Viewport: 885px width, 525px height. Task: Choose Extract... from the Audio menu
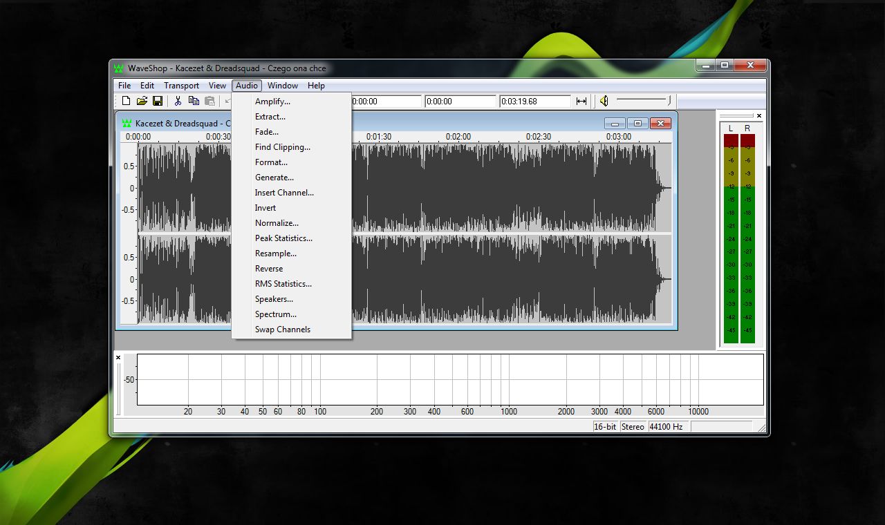(x=292, y=117)
